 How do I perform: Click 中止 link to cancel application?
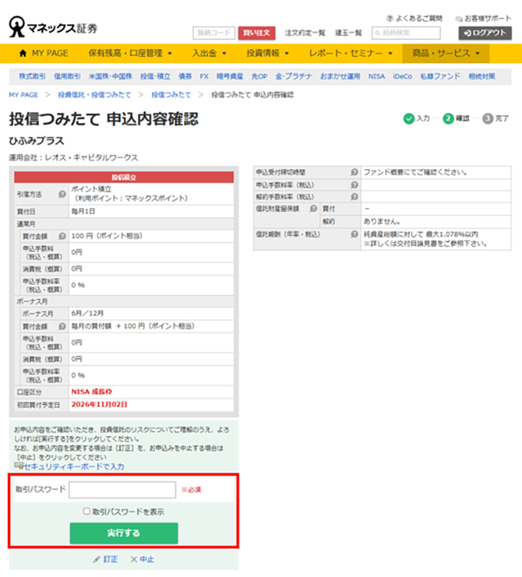(147, 559)
